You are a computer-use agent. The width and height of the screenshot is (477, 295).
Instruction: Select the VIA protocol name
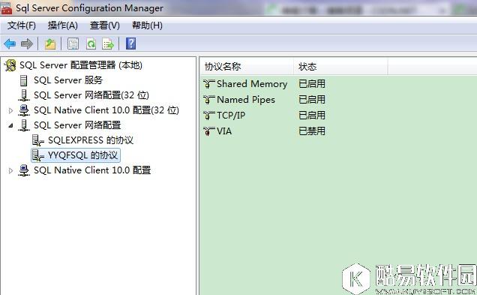pyautogui.click(x=224, y=131)
